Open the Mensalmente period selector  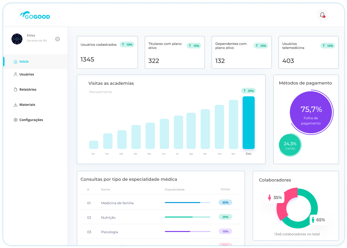tap(100, 92)
